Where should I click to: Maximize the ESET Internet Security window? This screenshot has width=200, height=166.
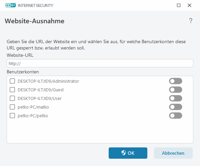coord(179,5)
